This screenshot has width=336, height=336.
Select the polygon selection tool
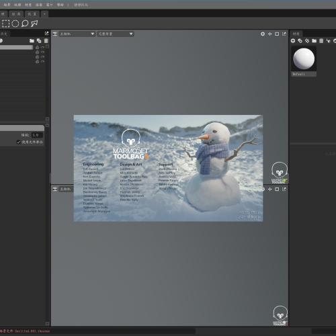34,24
